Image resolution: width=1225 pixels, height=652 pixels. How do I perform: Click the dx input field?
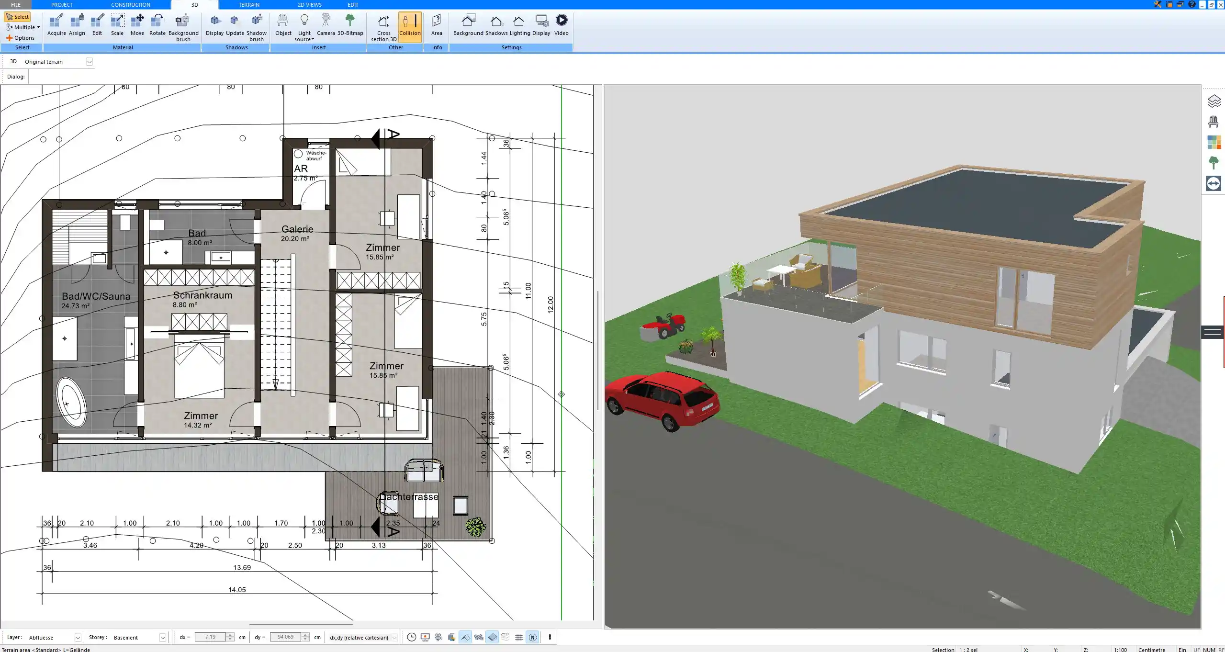click(x=210, y=637)
